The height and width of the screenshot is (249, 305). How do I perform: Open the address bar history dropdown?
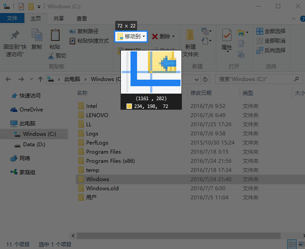197,79
